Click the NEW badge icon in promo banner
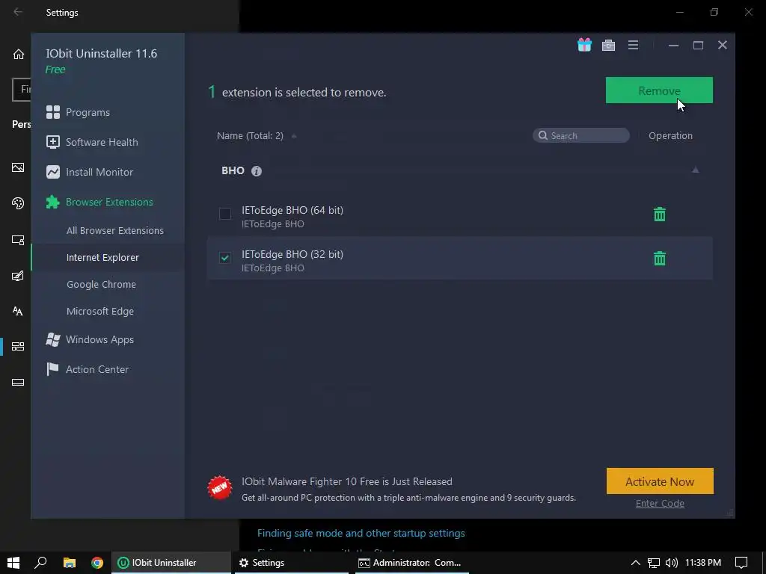This screenshot has height=574, width=766. click(219, 487)
